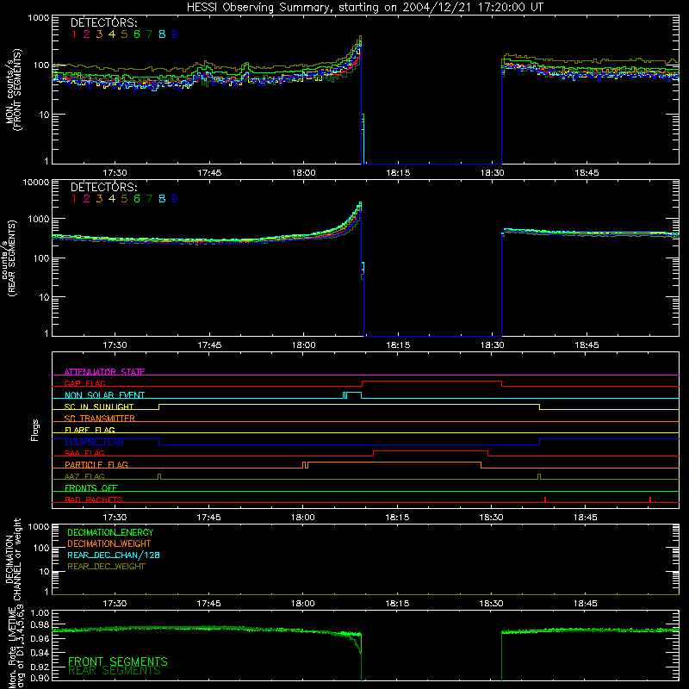Click the first bad packets spike marker
The image size is (689, 689).
545,500
